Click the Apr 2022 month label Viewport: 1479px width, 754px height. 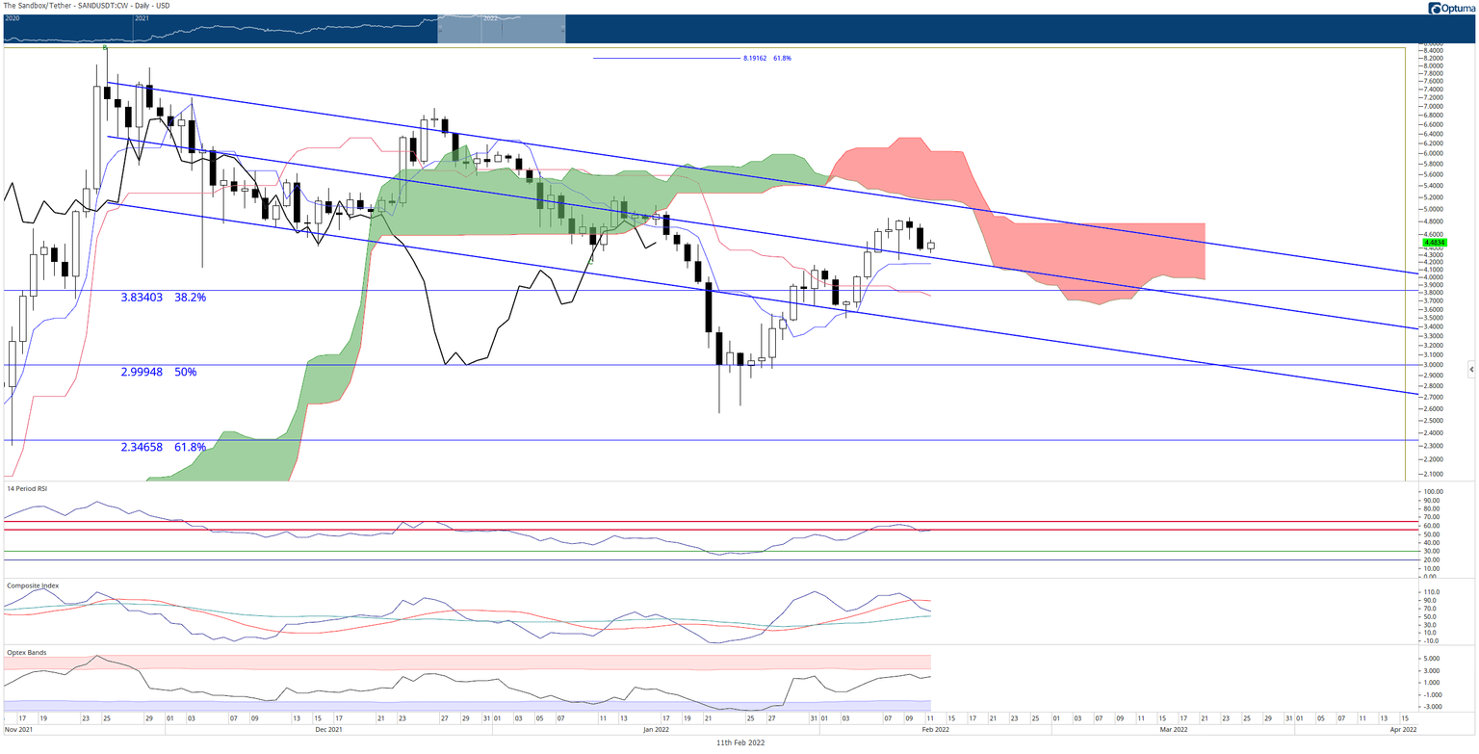(x=1403, y=730)
